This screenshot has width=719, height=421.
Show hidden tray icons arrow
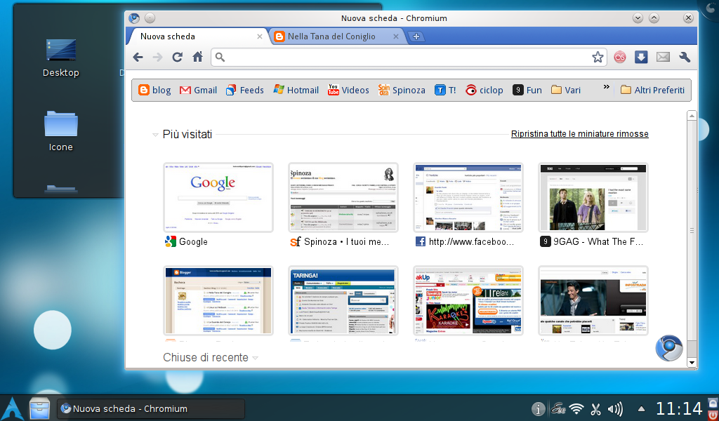(x=642, y=409)
